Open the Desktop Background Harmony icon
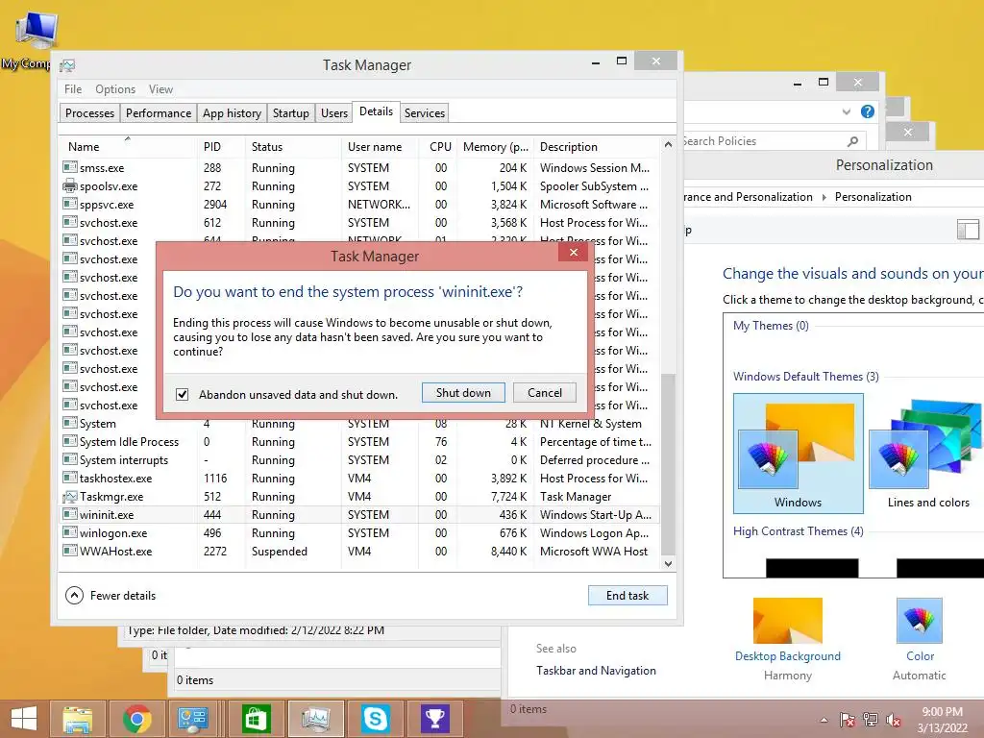Screen dimensions: 984x738 click(788, 621)
